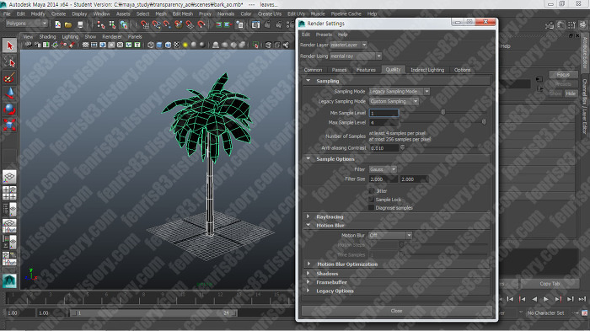
Task: Expand the Motion Blur Optimization section
Action: click(308, 264)
